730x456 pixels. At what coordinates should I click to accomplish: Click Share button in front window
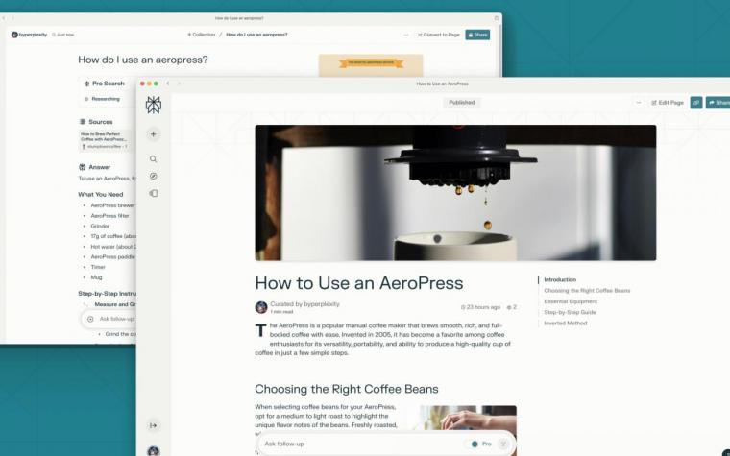coord(718,103)
